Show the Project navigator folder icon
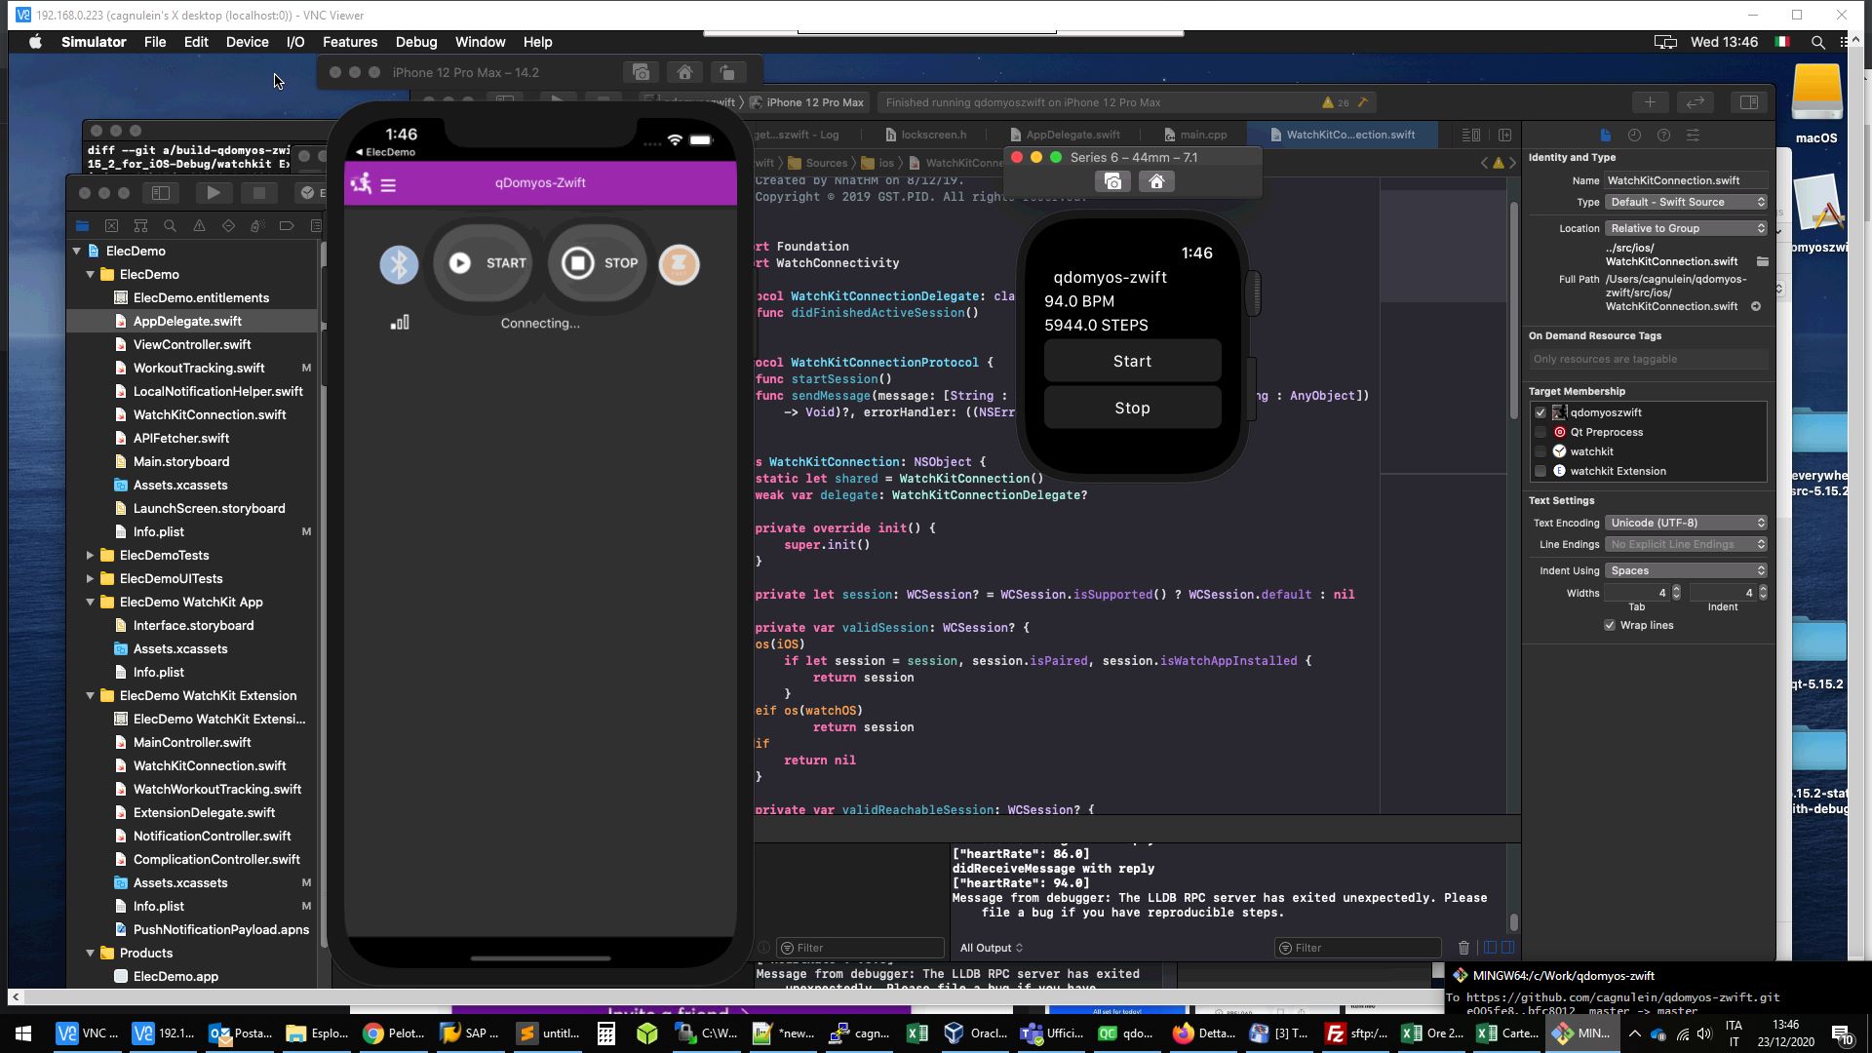The image size is (1872, 1053). 83,225
